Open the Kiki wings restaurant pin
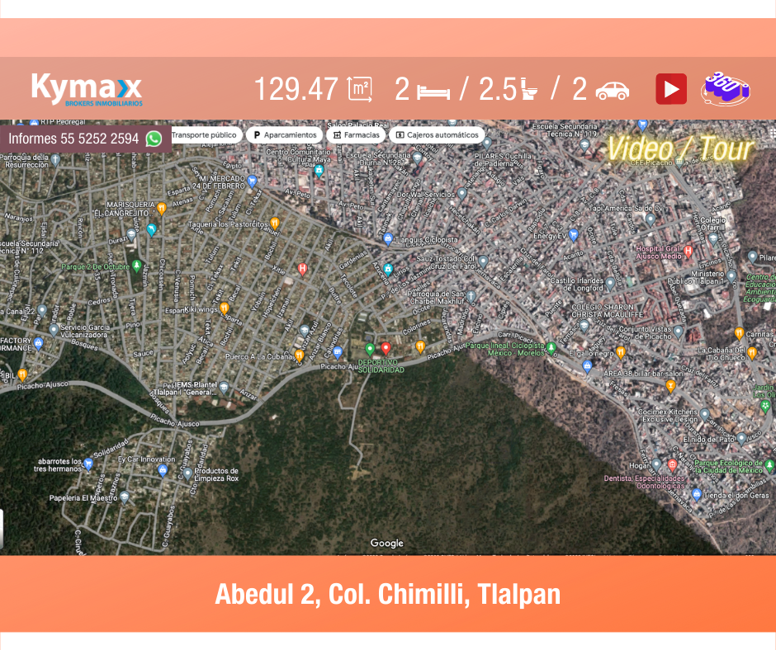This screenshot has height=650, width=776. (x=225, y=309)
